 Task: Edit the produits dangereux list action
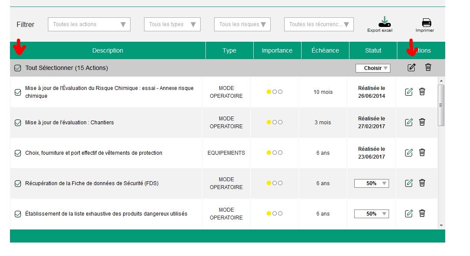[x=409, y=213]
